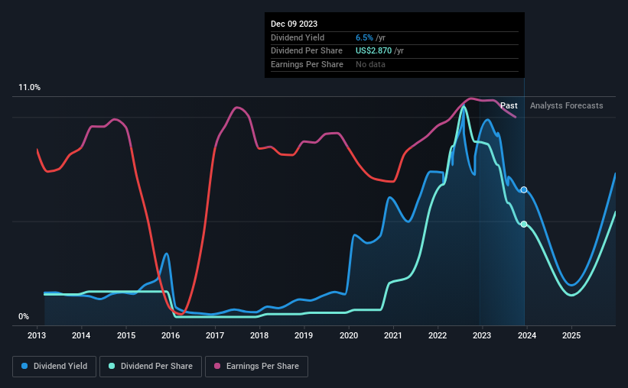Click the 2020 x-axis year label
Image resolution: width=628 pixels, height=388 pixels.
click(x=349, y=335)
